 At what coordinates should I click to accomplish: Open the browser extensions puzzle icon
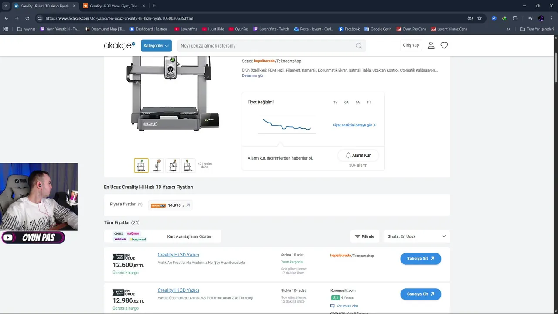[515, 18]
